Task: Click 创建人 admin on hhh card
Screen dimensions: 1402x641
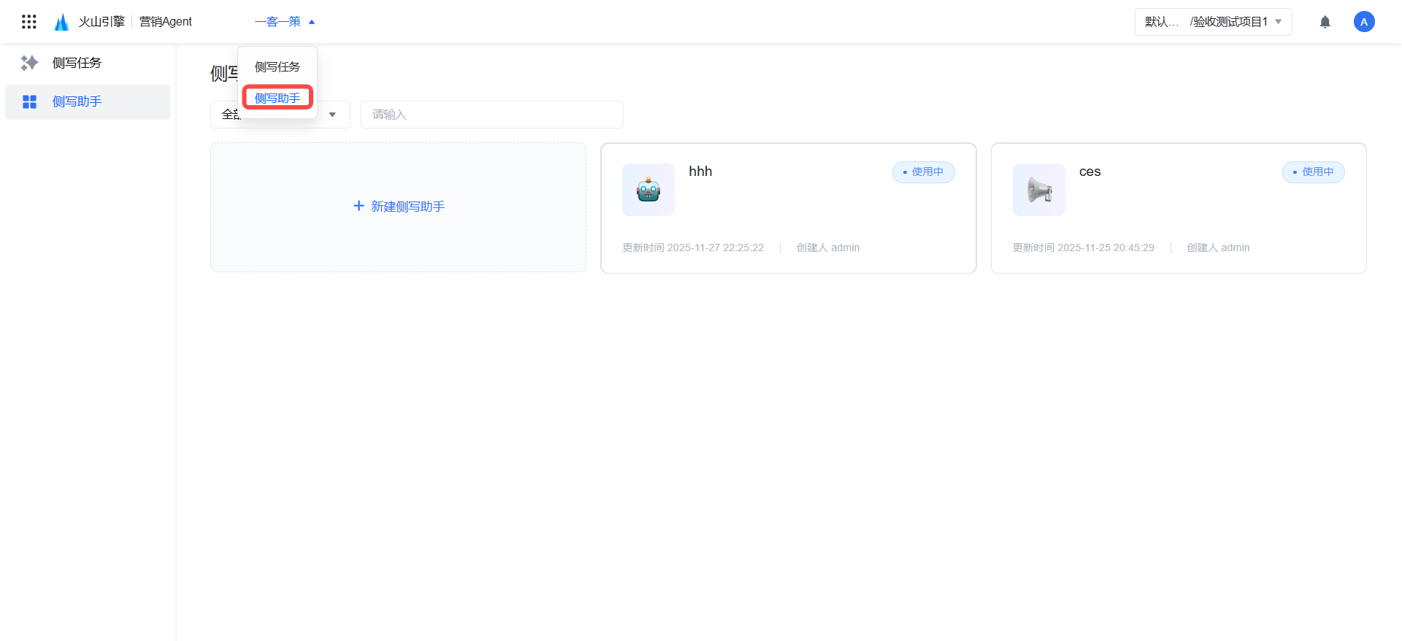Action: click(x=828, y=247)
